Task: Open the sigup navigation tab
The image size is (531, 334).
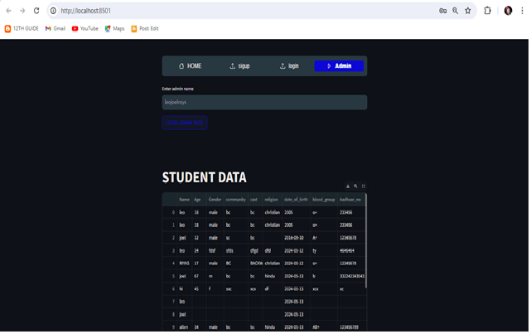Action: tap(239, 65)
